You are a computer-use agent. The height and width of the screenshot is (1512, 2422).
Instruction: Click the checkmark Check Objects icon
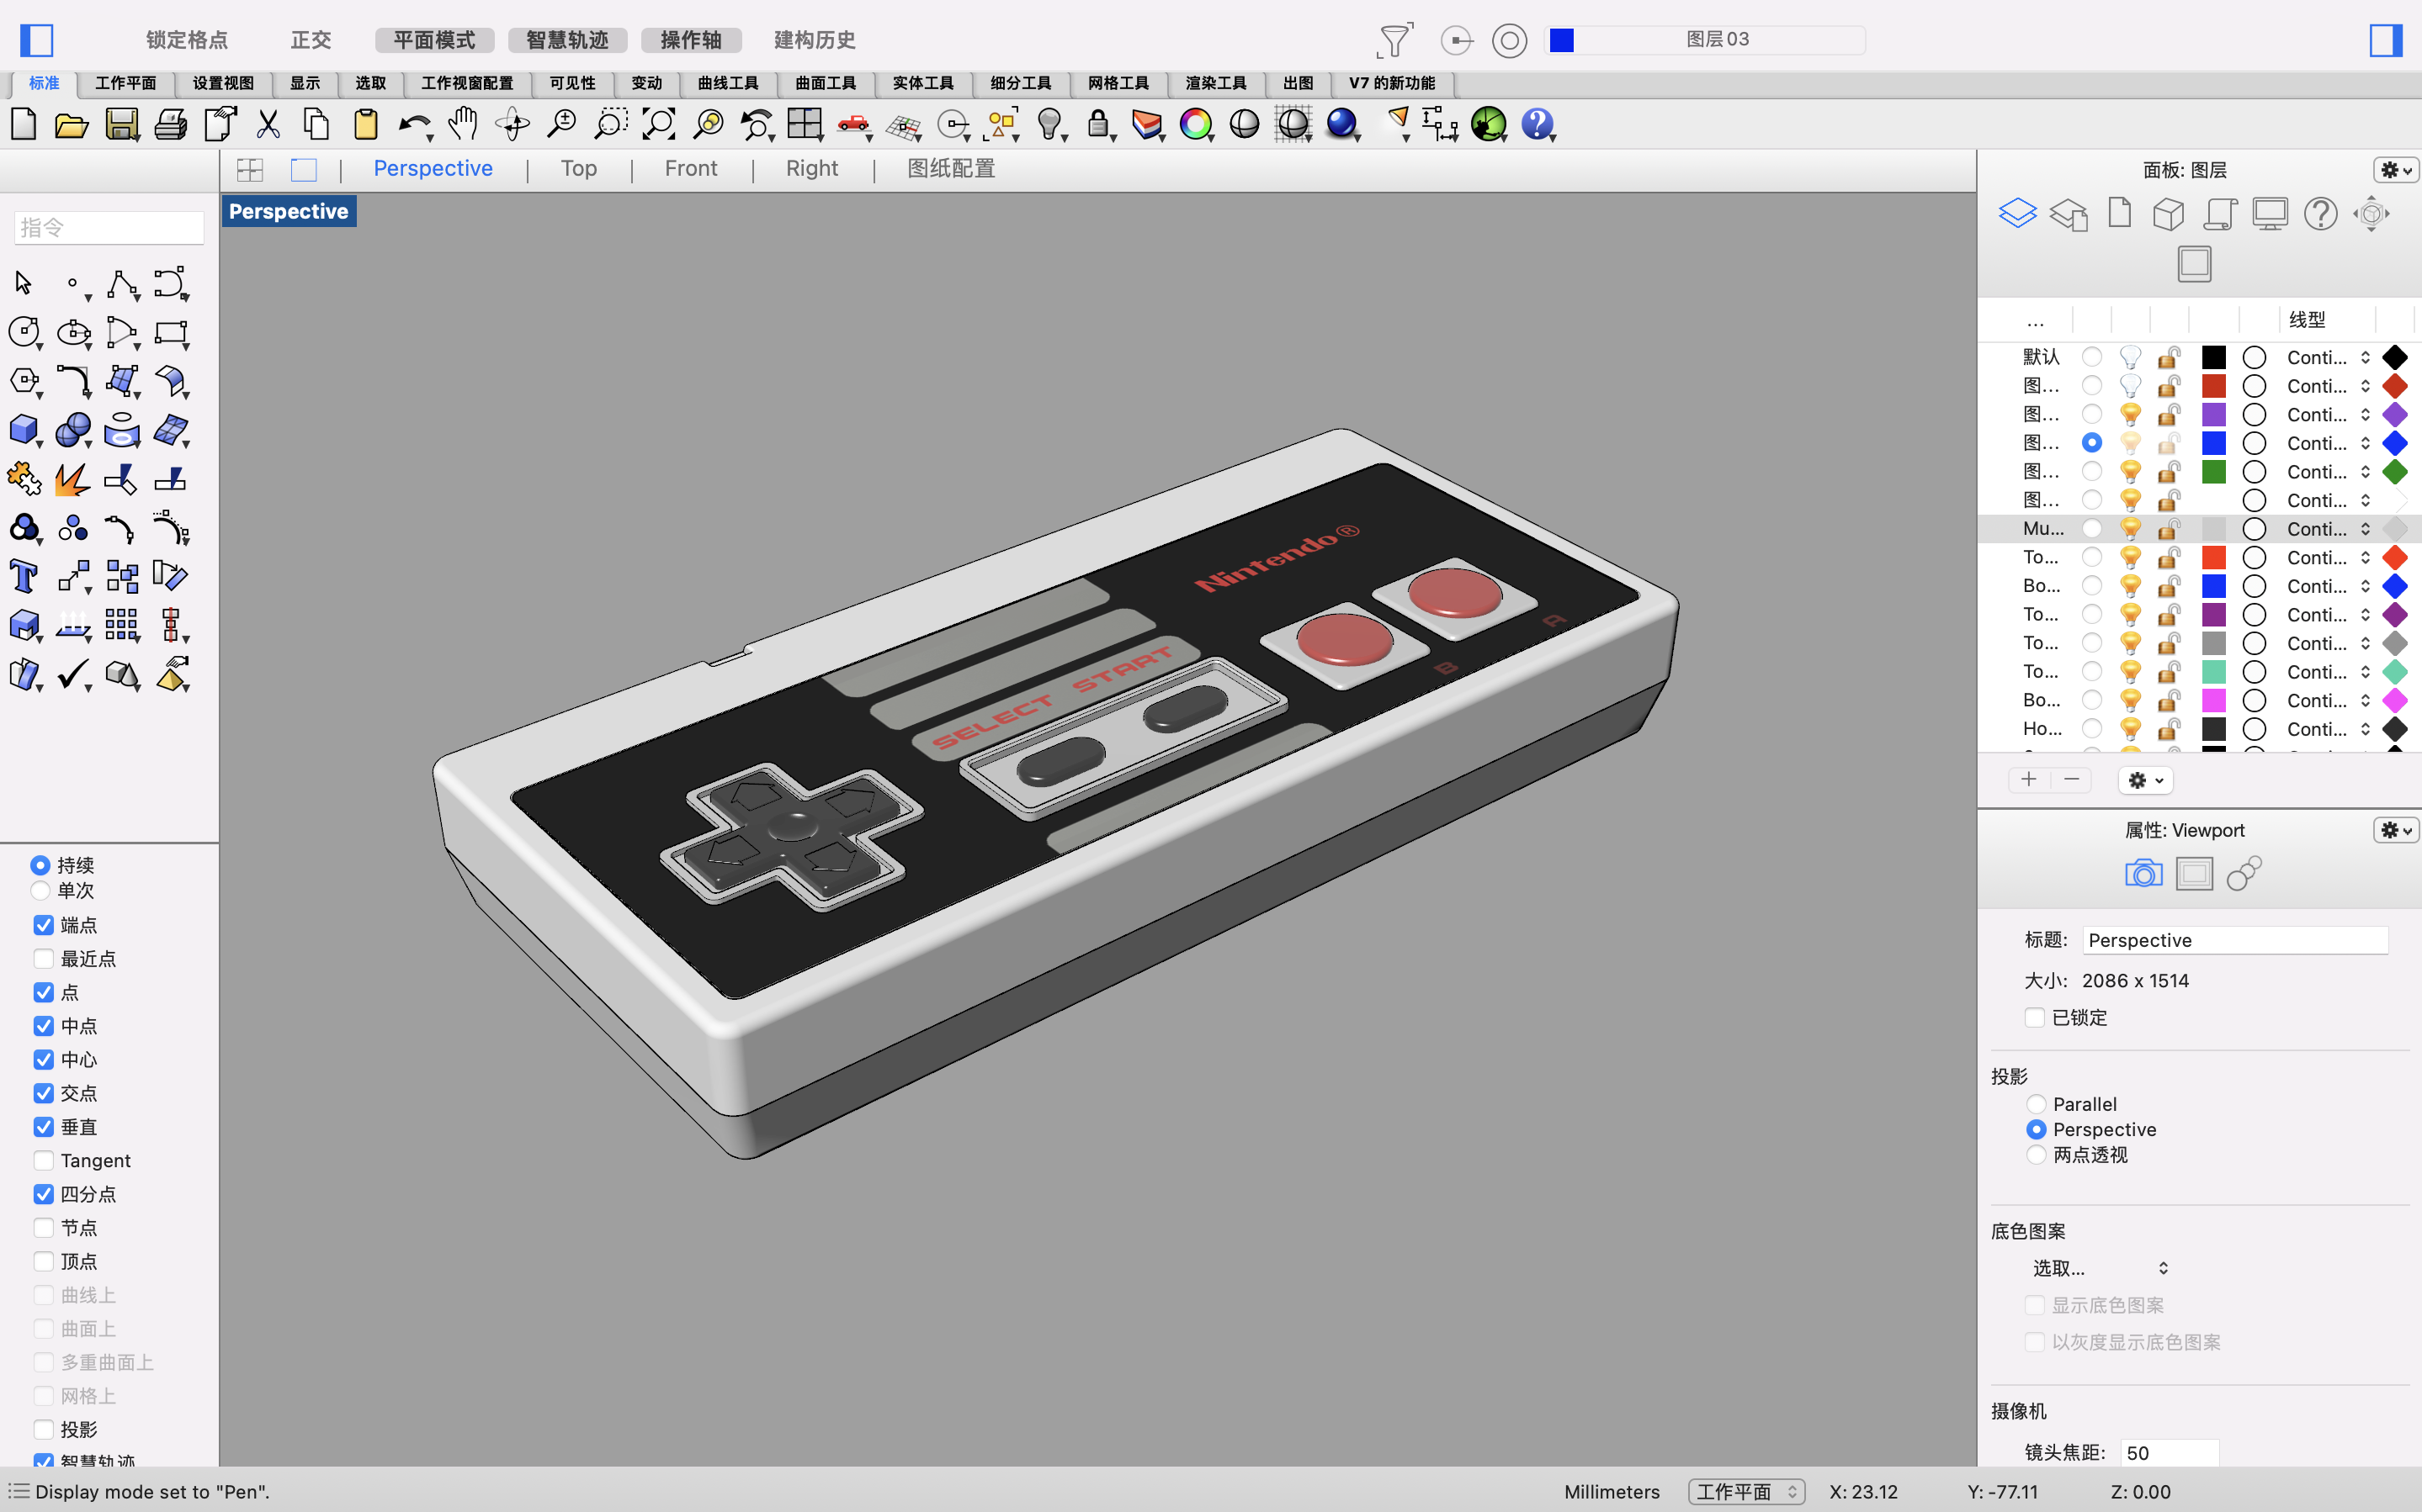[74, 675]
